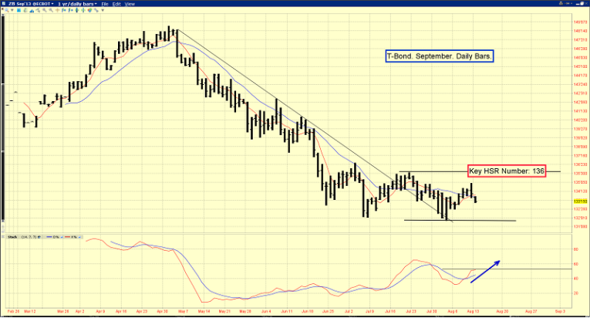Click the heart-shaped icon in the toolbar
590x318 pixels.
point(89,10)
